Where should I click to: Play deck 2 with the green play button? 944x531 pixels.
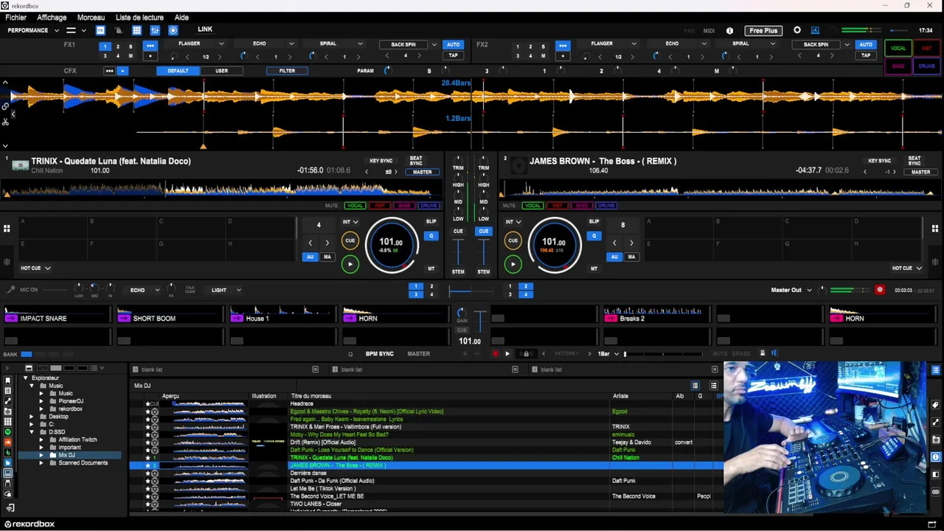click(x=513, y=263)
